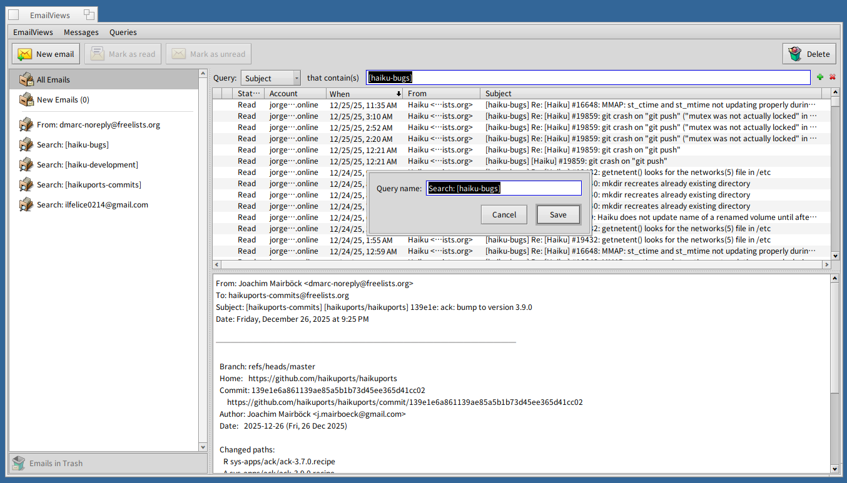847x483 pixels.
Task: Open Emails in Trash icon
Action: tap(19, 463)
